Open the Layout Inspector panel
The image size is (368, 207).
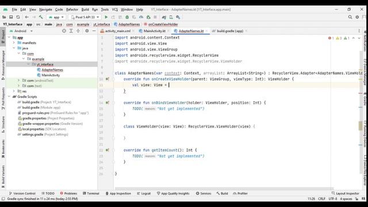(x=345, y=193)
